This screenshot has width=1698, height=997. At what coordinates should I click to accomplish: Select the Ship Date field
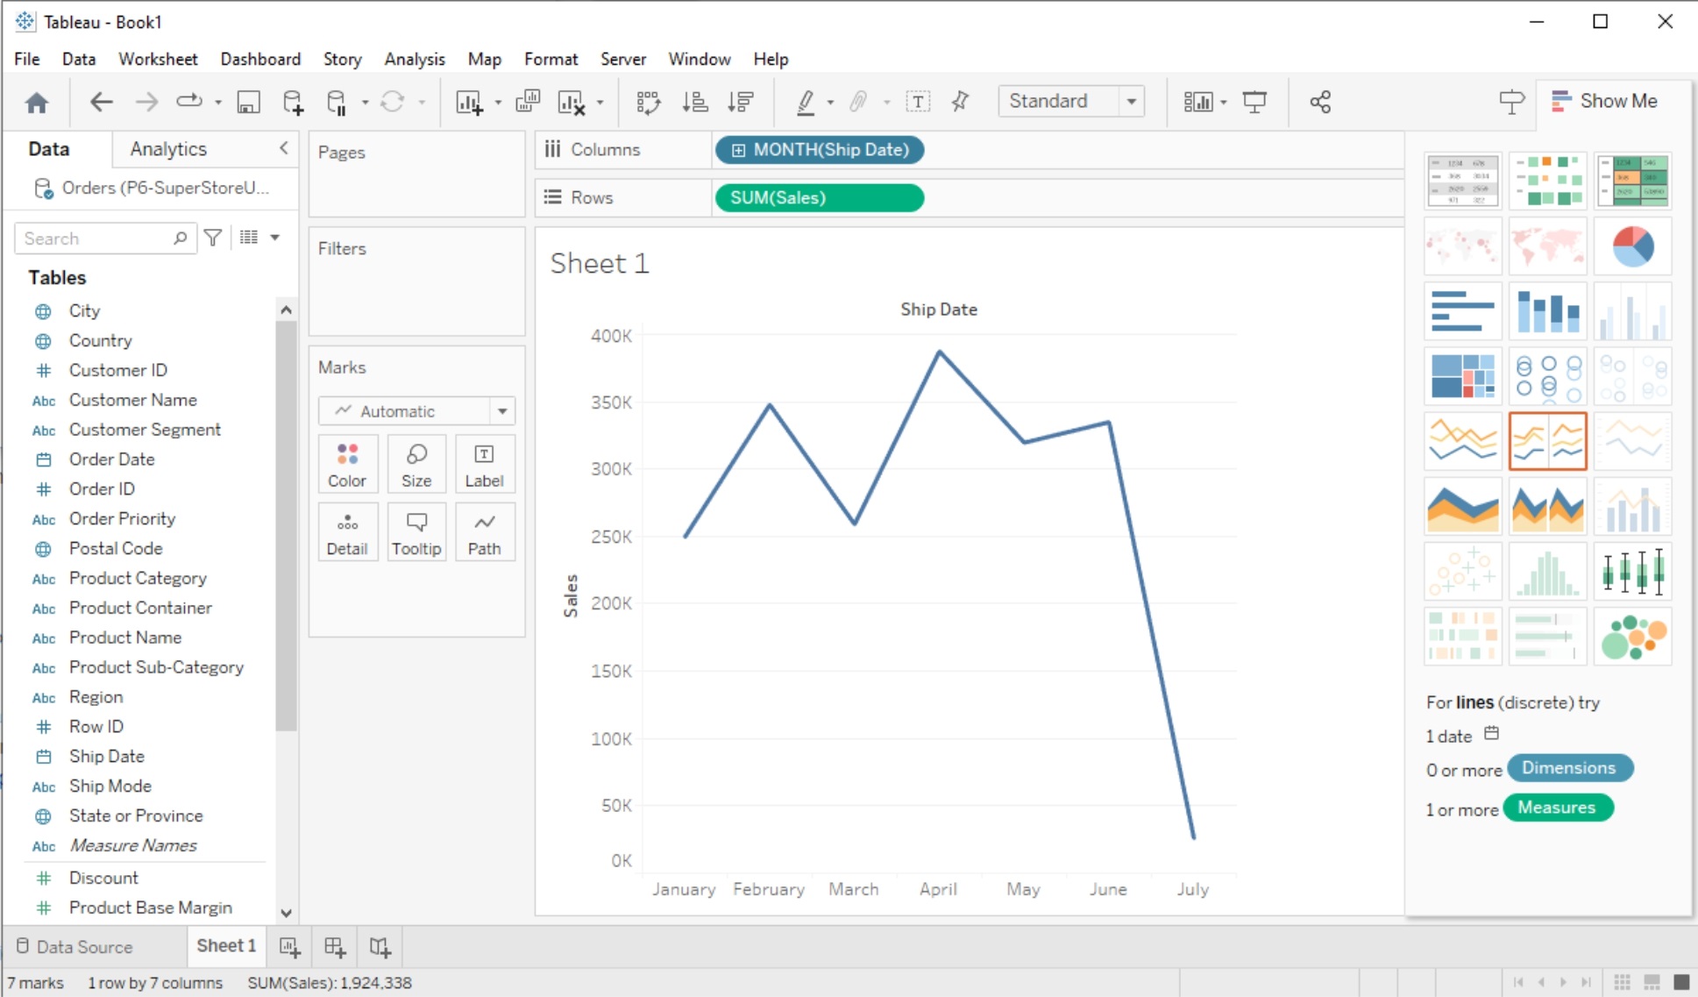[x=107, y=756]
